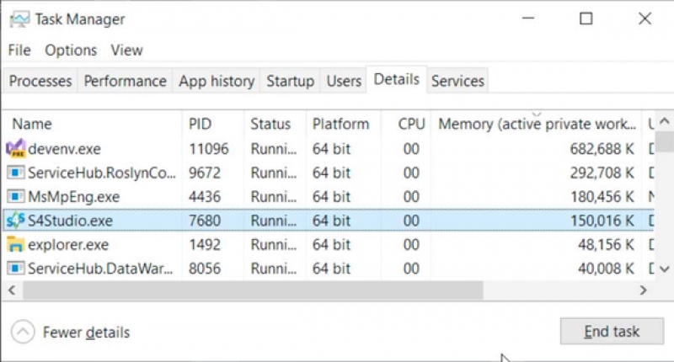Click PID value 9672
Image resolution: width=674 pixels, height=362 pixels.
point(205,173)
